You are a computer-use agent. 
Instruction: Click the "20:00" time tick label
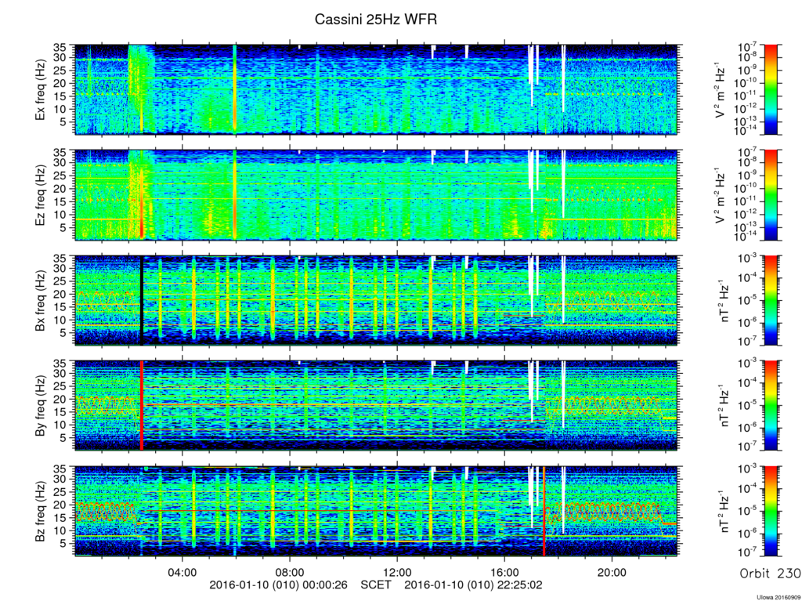(612, 572)
